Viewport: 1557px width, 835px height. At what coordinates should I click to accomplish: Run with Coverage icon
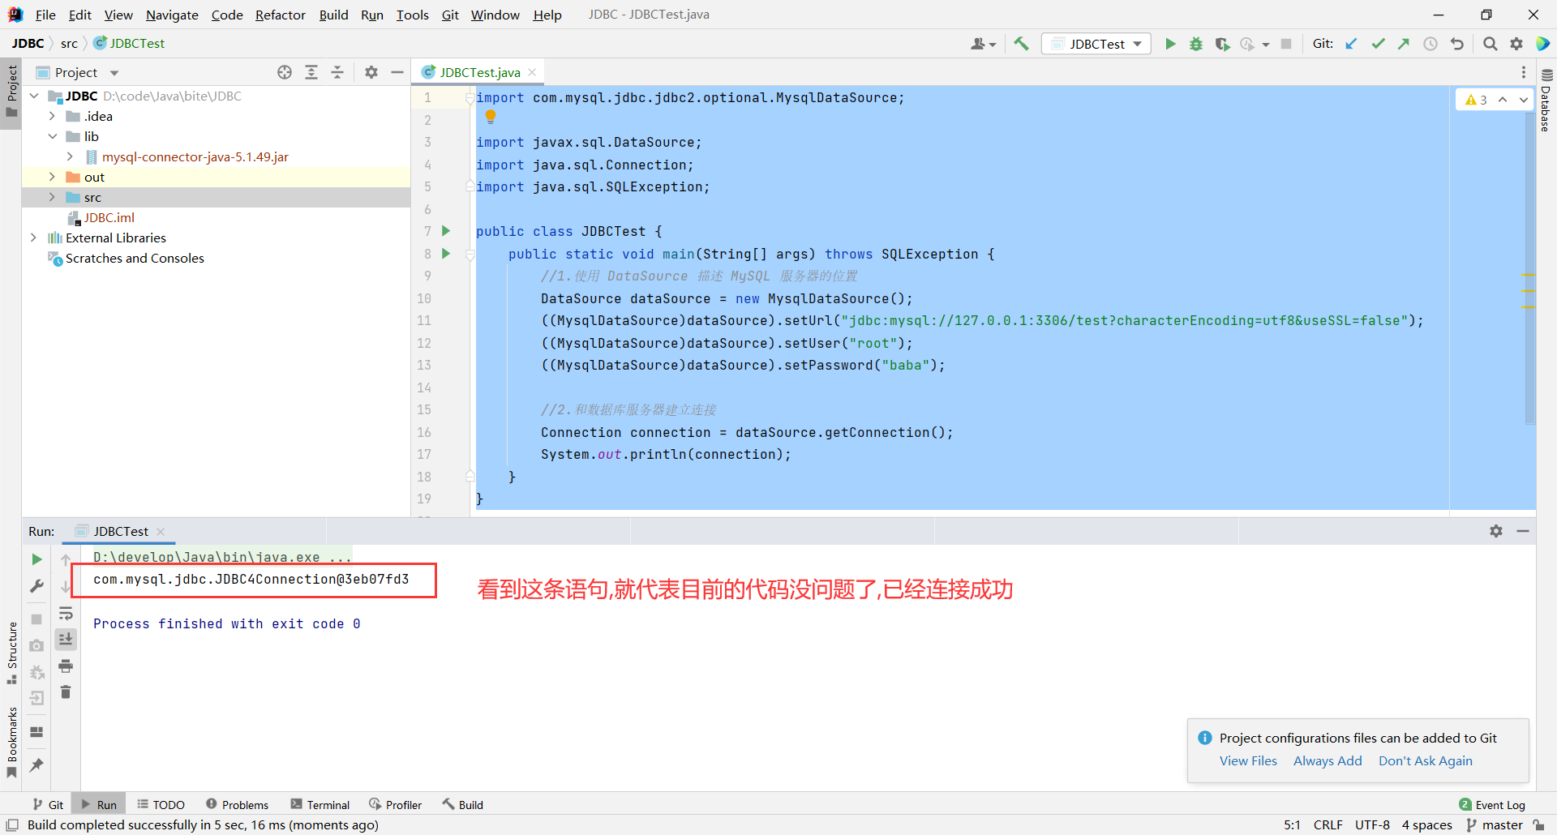(x=1222, y=44)
